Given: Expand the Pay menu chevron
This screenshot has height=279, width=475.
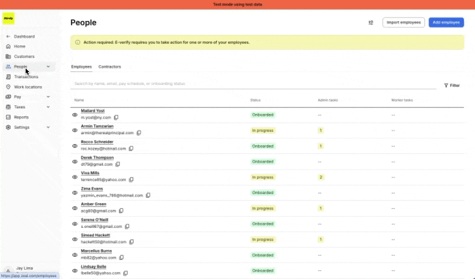Looking at the screenshot, I should tap(48, 97).
